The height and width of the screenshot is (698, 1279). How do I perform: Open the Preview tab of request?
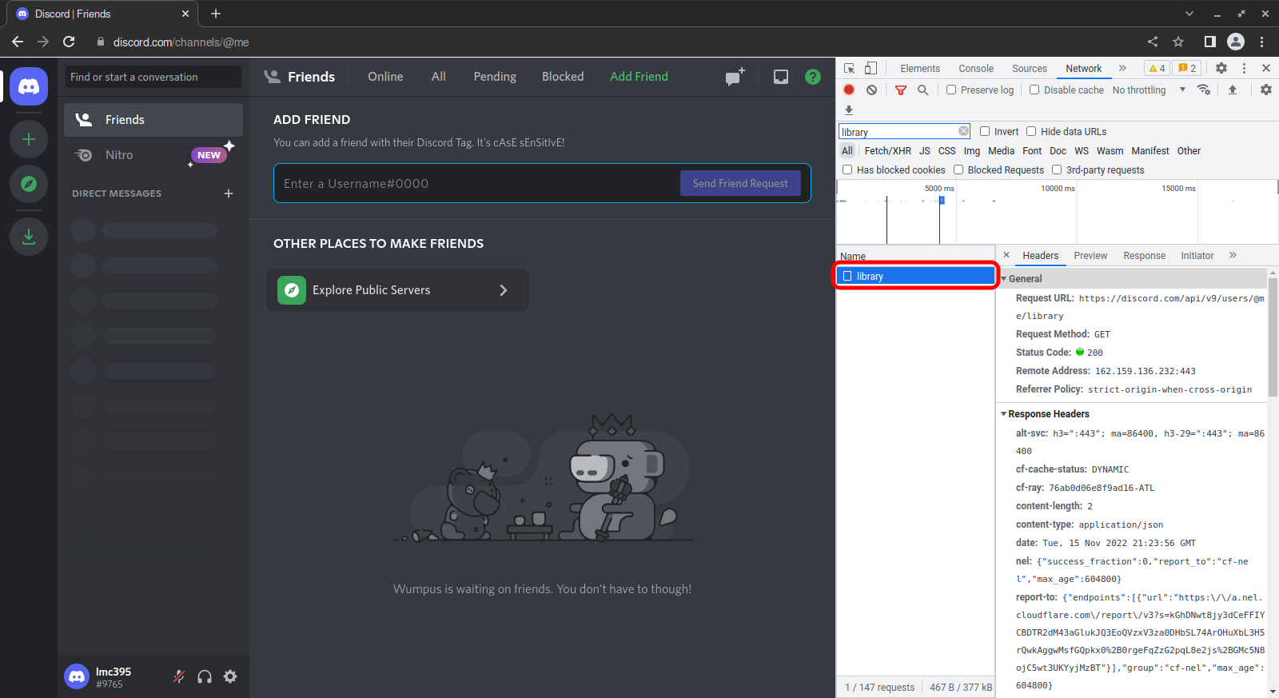tap(1090, 256)
